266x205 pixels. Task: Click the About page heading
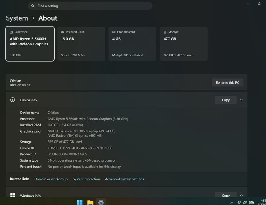coord(48,18)
